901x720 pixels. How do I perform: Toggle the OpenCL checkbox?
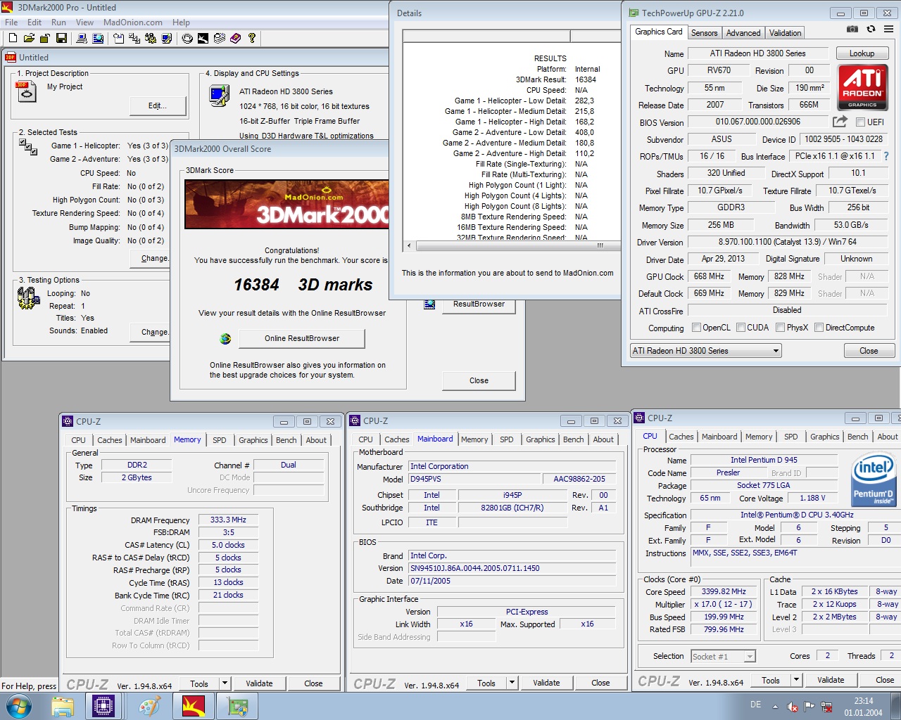(x=696, y=328)
